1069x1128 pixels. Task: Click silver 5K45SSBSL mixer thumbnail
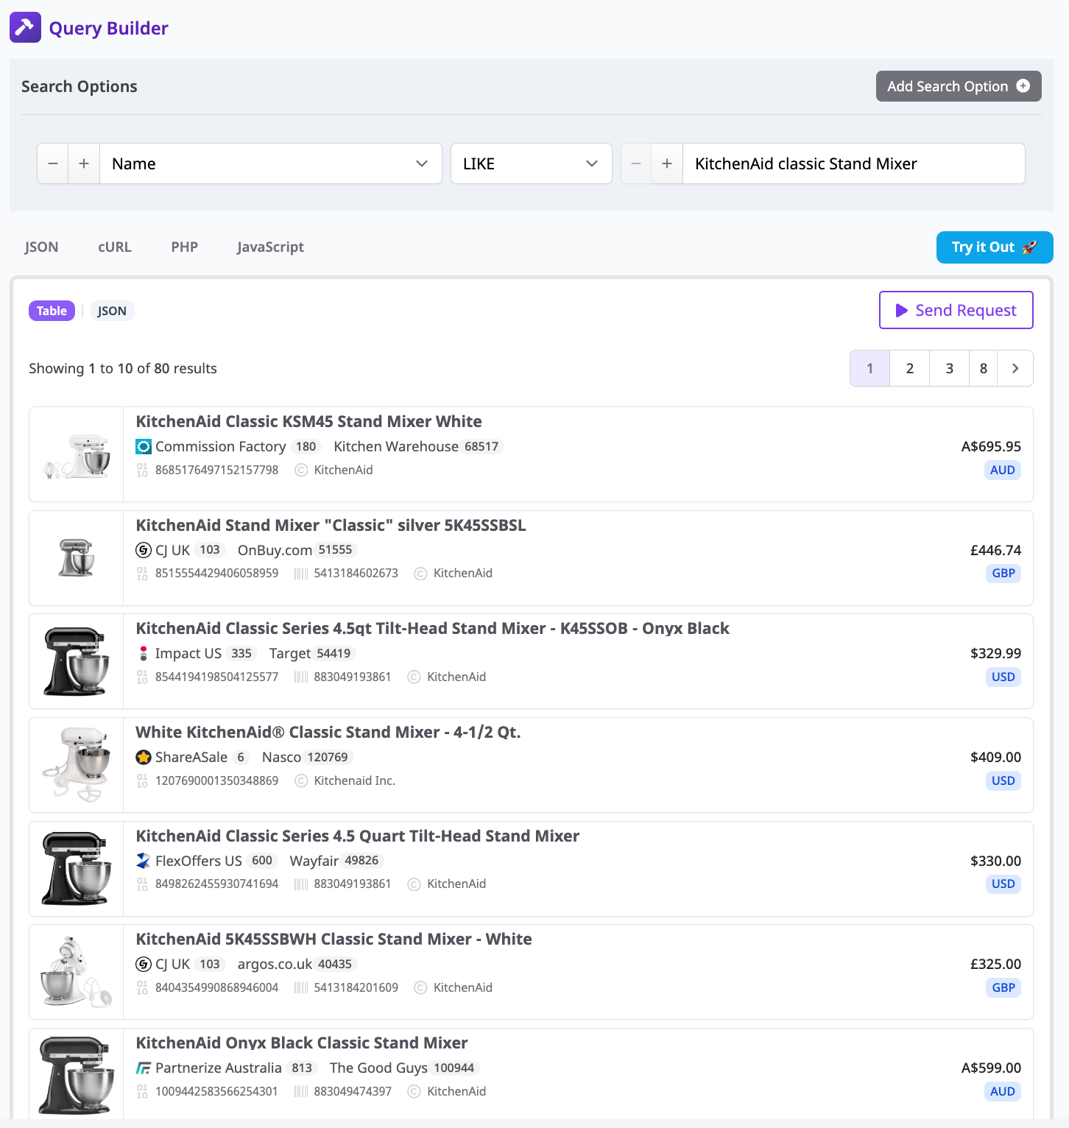click(x=77, y=558)
